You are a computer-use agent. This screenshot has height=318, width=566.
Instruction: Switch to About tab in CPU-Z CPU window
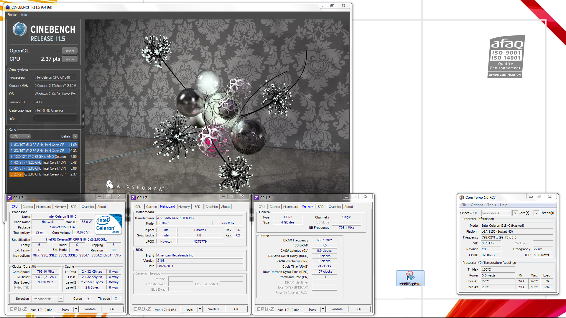102,207
